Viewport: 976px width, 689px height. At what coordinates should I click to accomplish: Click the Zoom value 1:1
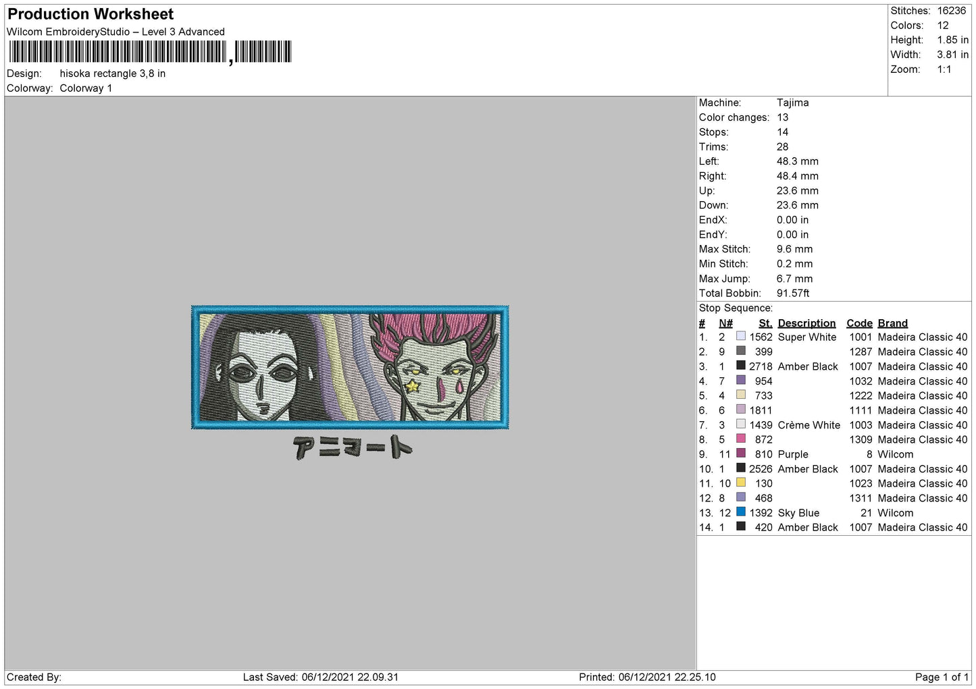pos(944,70)
